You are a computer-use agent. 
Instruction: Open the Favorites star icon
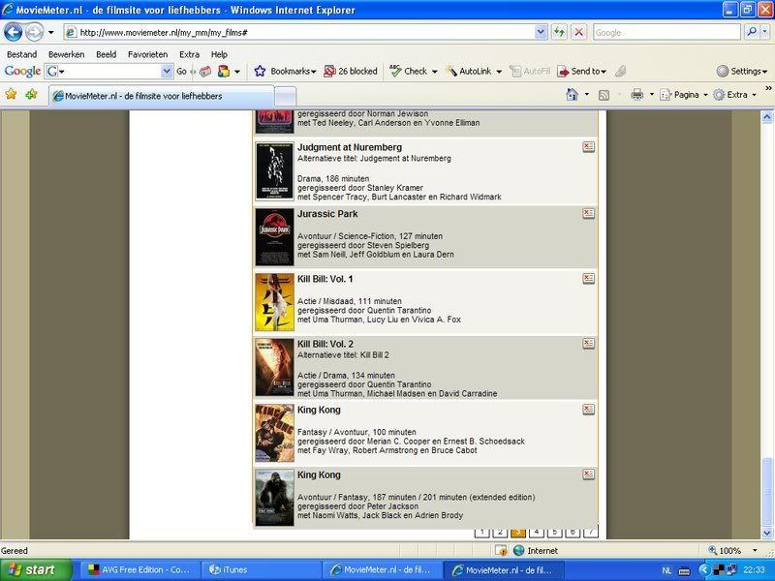point(12,95)
